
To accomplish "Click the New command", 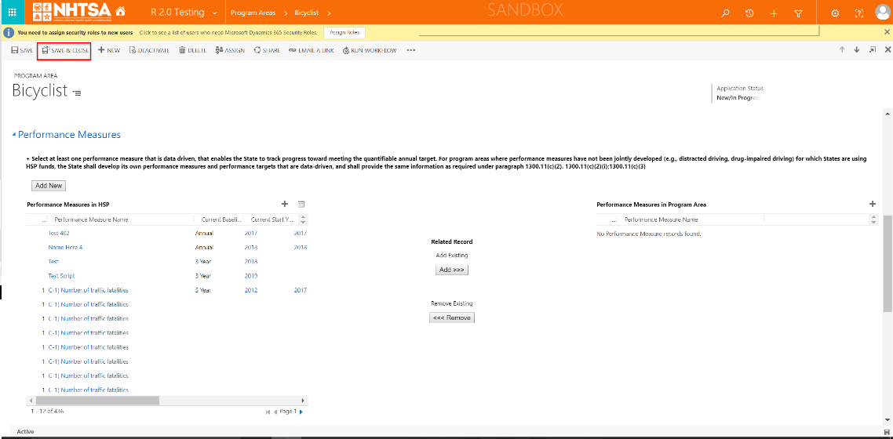I will (109, 50).
